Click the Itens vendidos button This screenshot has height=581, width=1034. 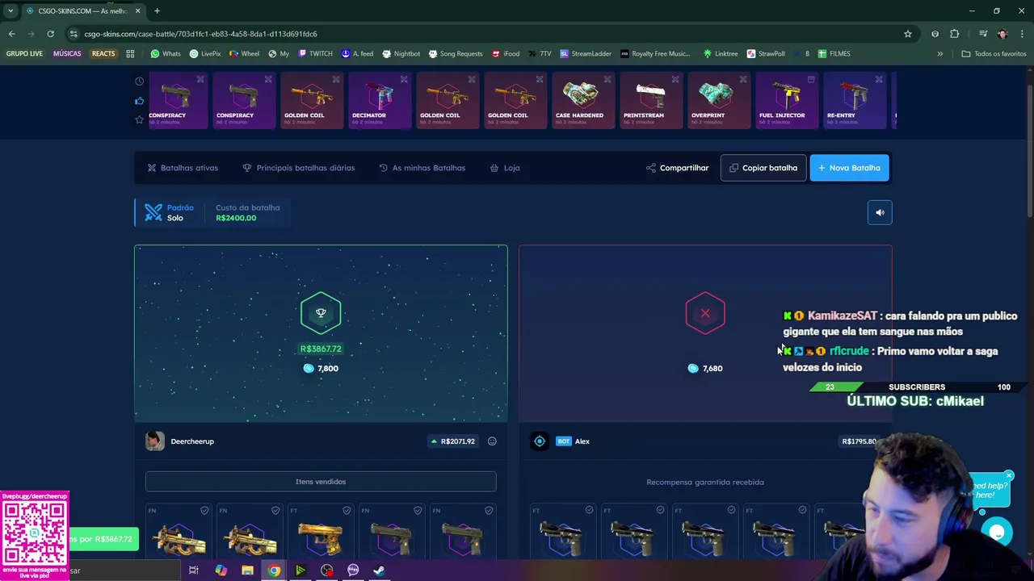(321, 482)
